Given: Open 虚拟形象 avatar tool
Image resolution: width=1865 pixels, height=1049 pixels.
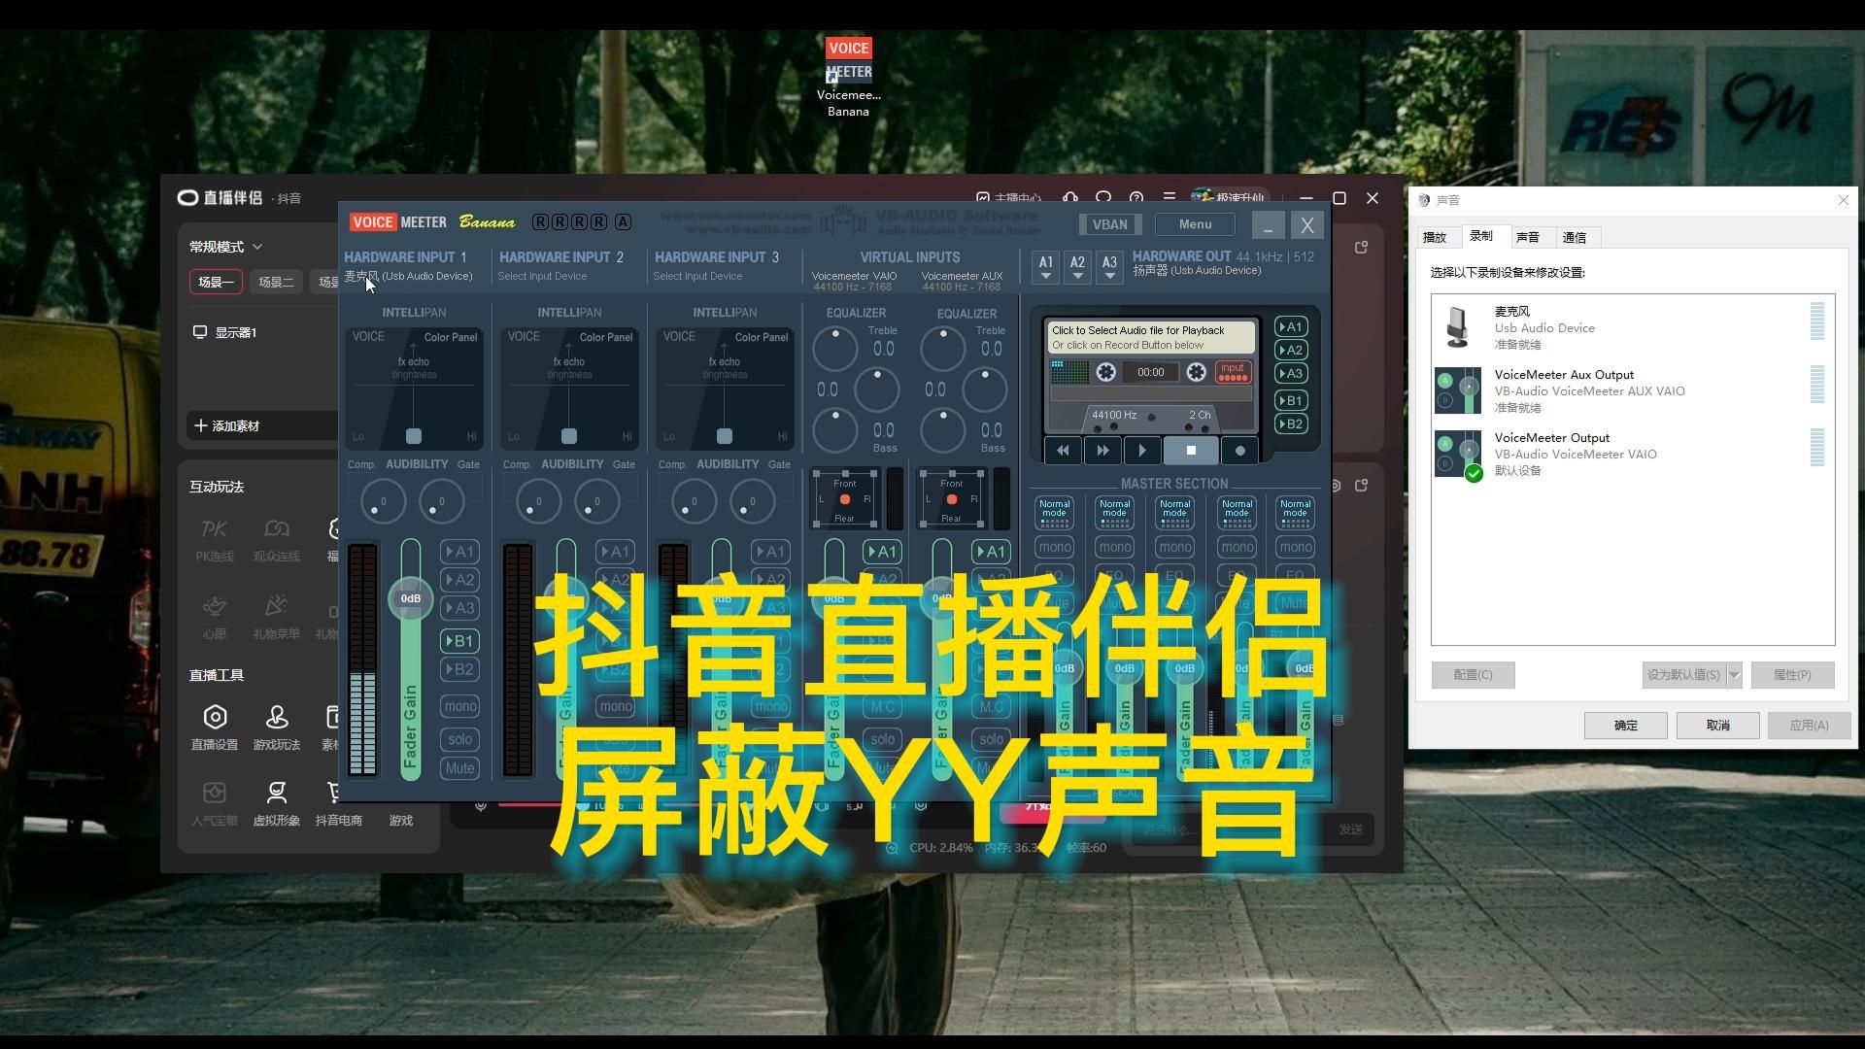Looking at the screenshot, I should tap(276, 803).
